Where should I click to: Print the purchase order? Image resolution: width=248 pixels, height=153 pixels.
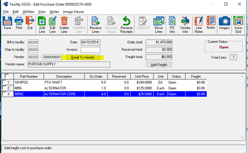click(19, 23)
